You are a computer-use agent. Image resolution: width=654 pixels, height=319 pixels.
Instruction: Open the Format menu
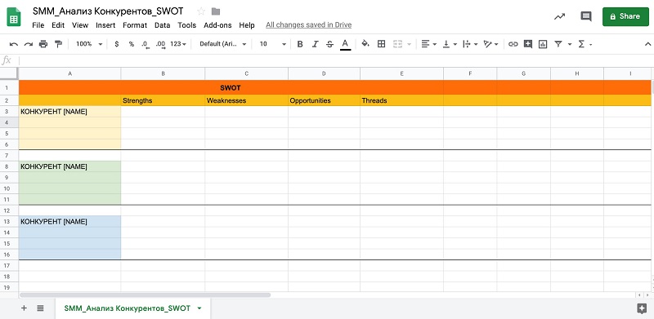[135, 25]
